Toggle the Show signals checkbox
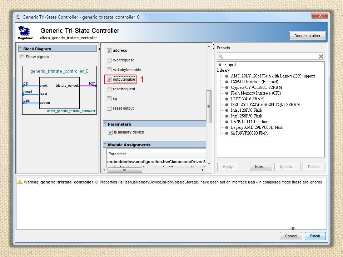This screenshot has height=257, width=343. 22,57
